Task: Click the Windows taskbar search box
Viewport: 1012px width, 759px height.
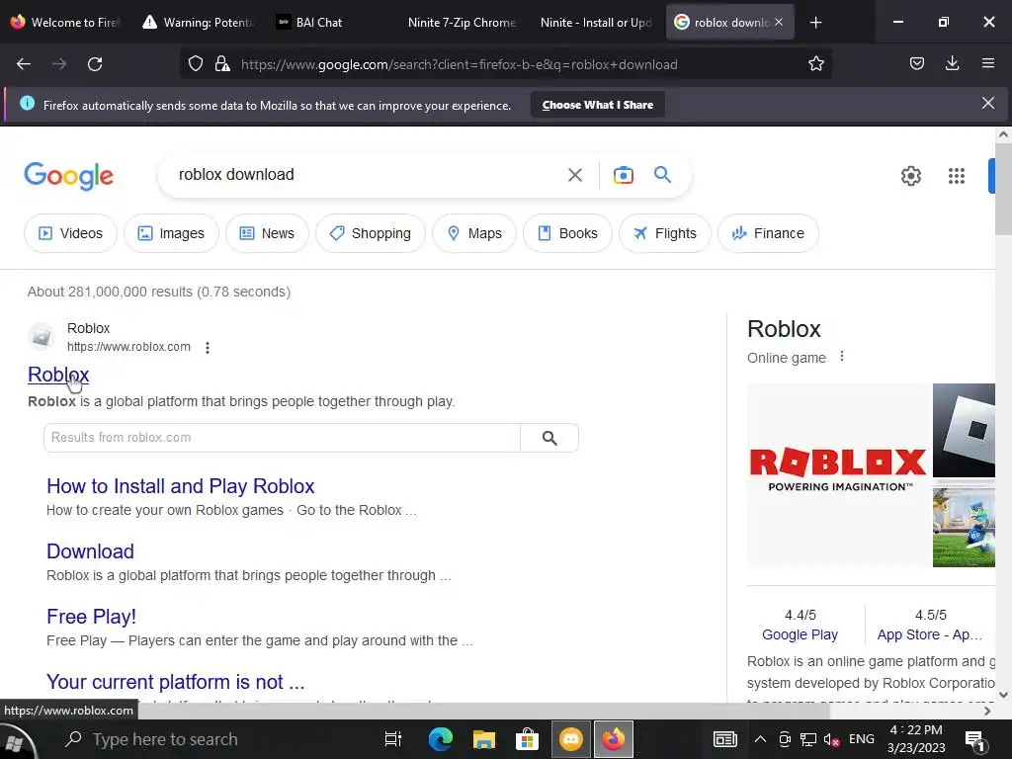Action: 213,739
